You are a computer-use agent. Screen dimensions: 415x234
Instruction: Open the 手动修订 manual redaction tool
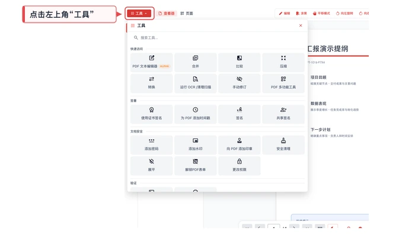tap(240, 84)
